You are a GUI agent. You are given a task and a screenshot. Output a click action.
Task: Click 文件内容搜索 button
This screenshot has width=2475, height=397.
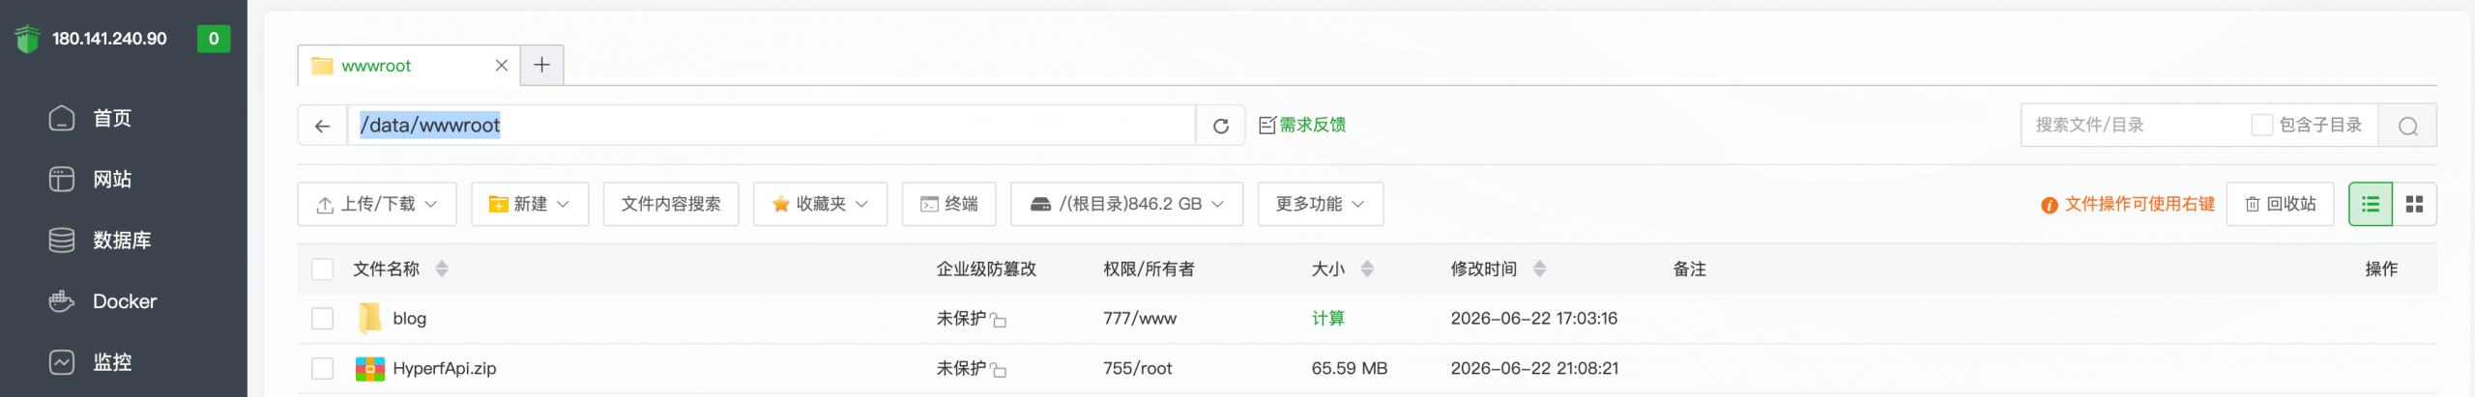[671, 204]
